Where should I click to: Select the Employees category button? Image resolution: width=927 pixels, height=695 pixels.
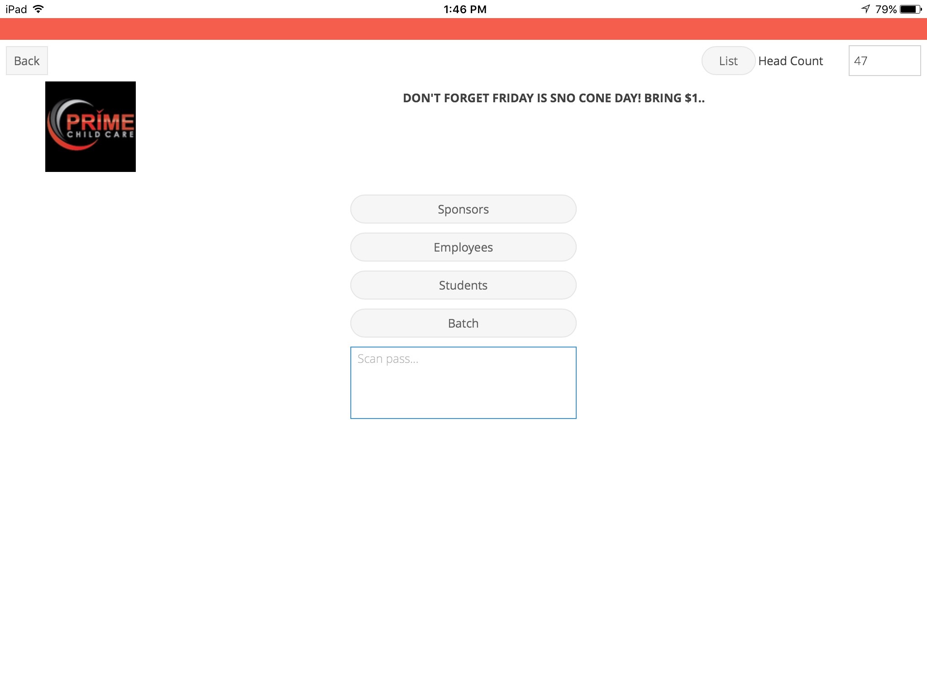coord(463,247)
